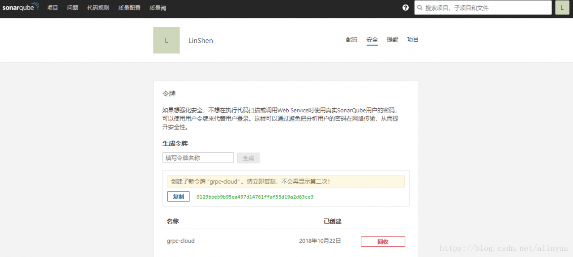Click the 2018年10月22日 creation date
Screen dimensions: 573x257
pos(320,241)
